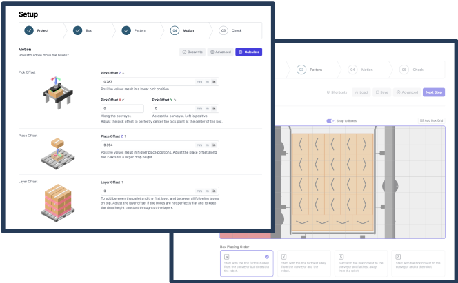Open Advanced options next to Next Step
Image resolution: width=458 pixels, height=283 pixels.
[x=407, y=92]
